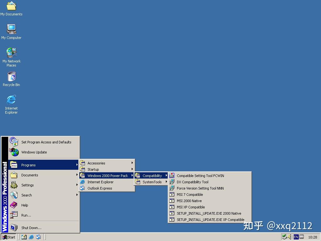Click the MSI 7 Compatible shortcut icon
Viewport: 321px width, 241px height.
pyautogui.click(x=172, y=194)
